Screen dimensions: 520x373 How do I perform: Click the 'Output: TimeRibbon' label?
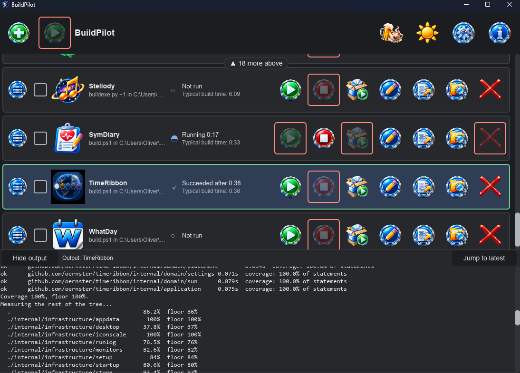pyautogui.click(x=87, y=258)
